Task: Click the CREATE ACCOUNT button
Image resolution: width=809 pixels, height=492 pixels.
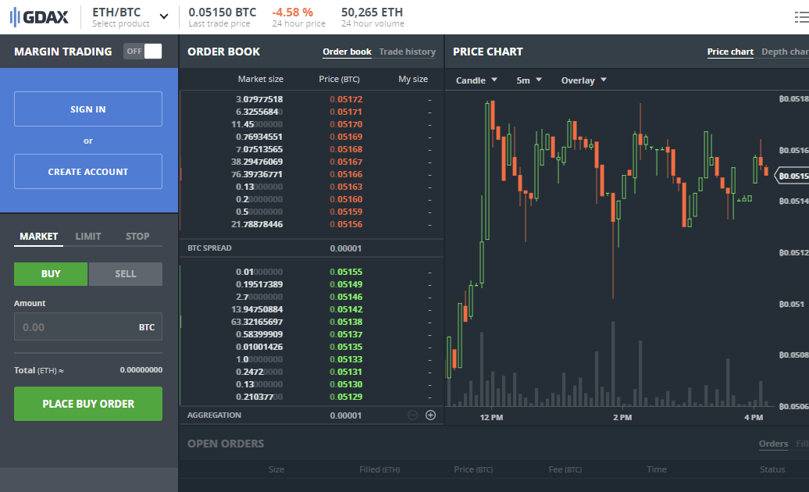Action: pos(88,171)
